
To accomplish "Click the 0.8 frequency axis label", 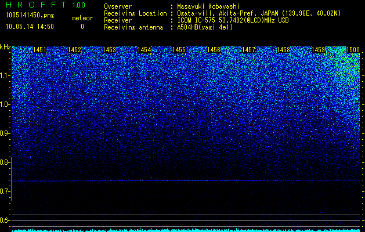I will (x=5, y=162).
